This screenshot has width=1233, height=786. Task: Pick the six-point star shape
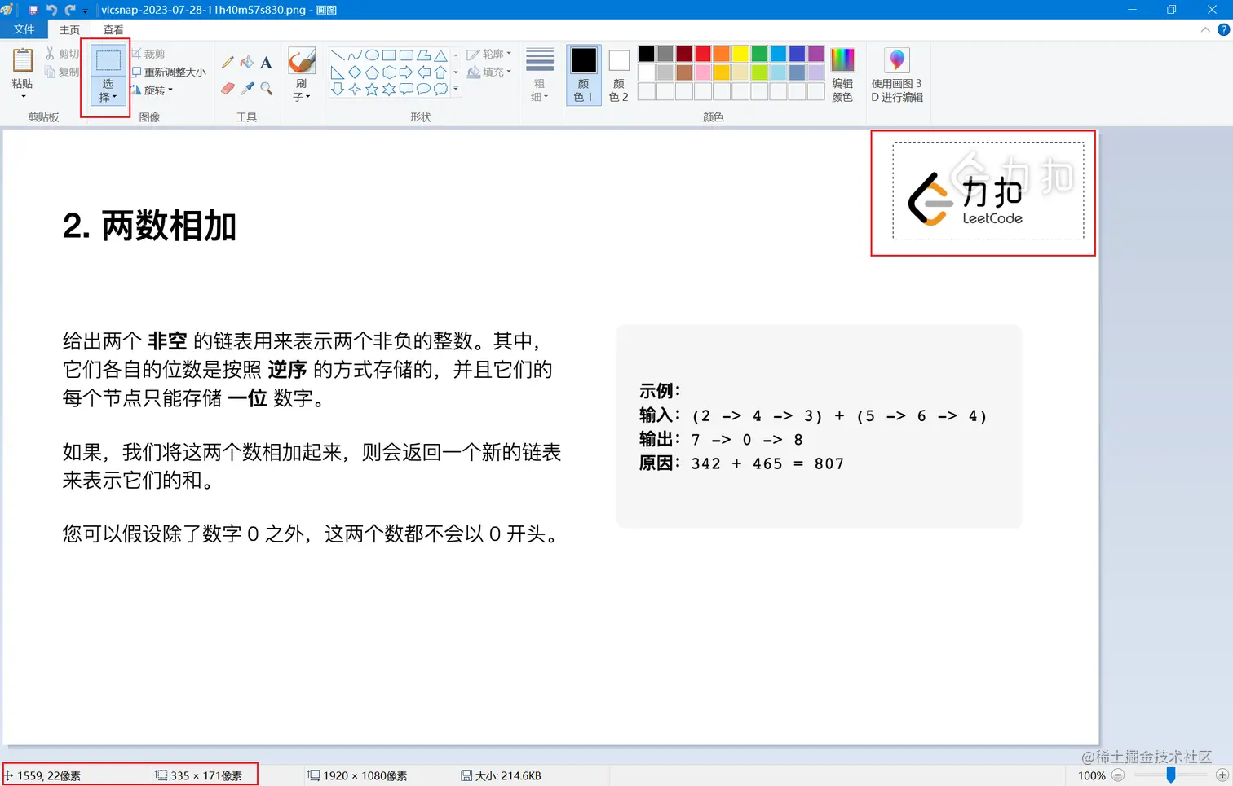(x=389, y=90)
